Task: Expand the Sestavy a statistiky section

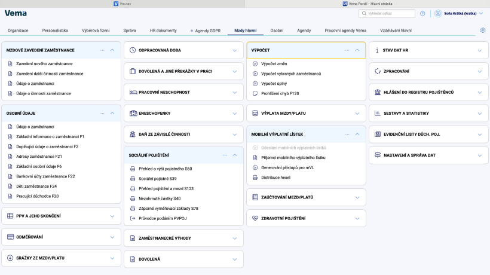Action: (x=480, y=114)
